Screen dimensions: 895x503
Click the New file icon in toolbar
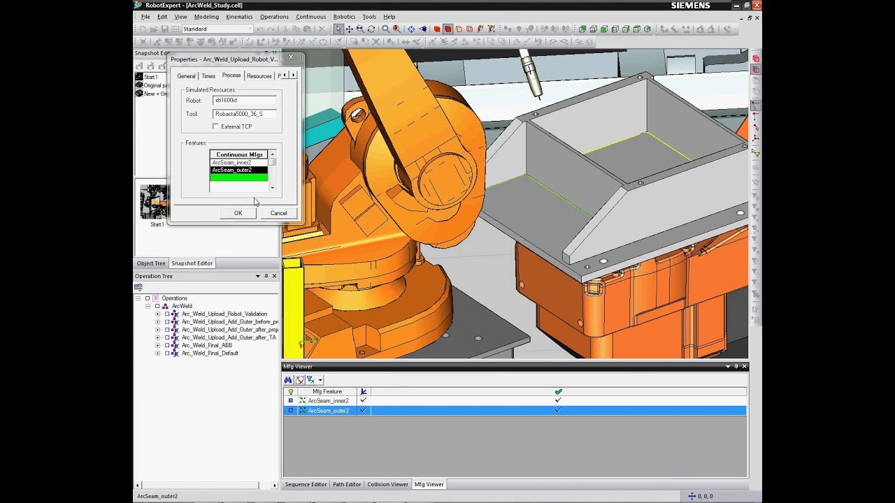143,29
